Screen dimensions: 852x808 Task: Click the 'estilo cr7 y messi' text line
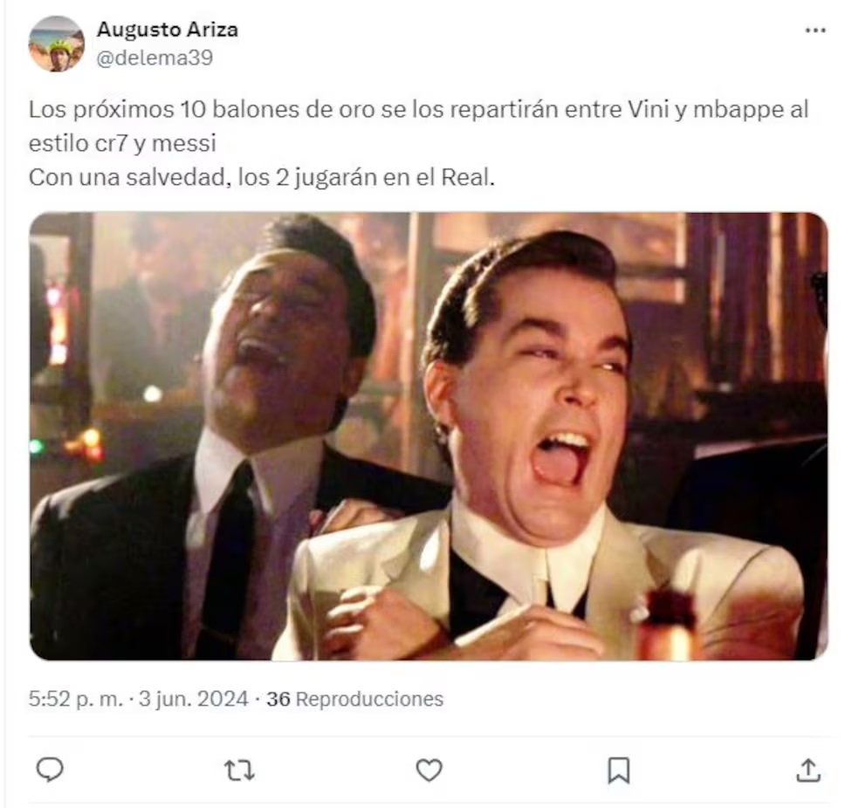(122, 143)
